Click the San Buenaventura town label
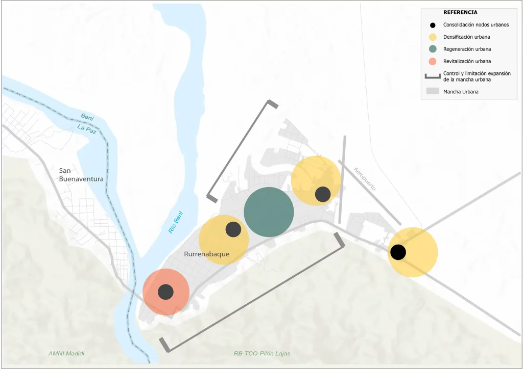The image size is (523, 369). pos(81,175)
